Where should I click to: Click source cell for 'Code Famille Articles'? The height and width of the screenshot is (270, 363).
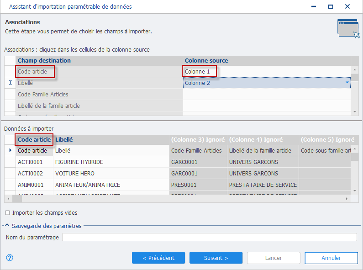click(266, 95)
